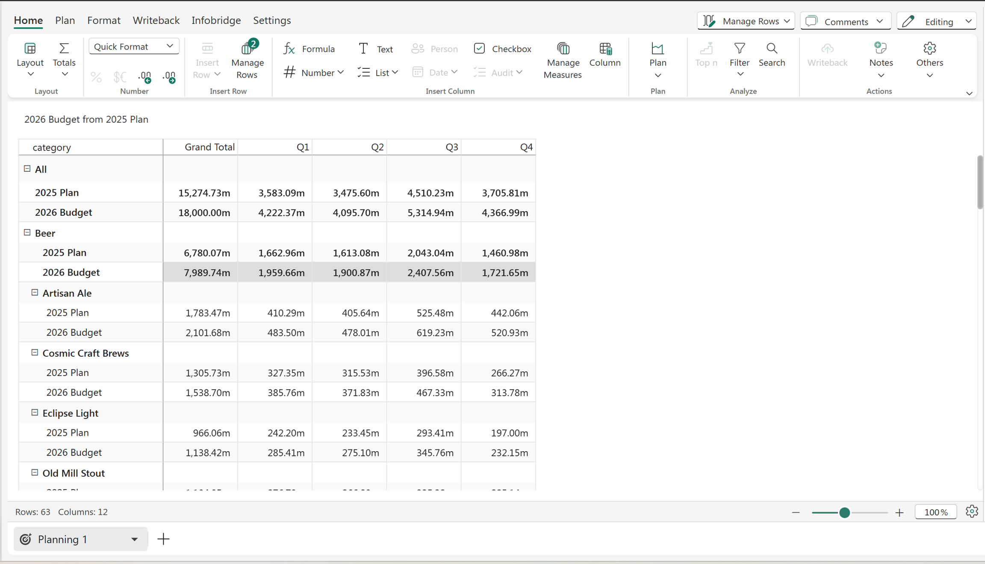The width and height of the screenshot is (985, 564).
Task: Click the Manage Rows button at top right
Action: tap(746, 21)
